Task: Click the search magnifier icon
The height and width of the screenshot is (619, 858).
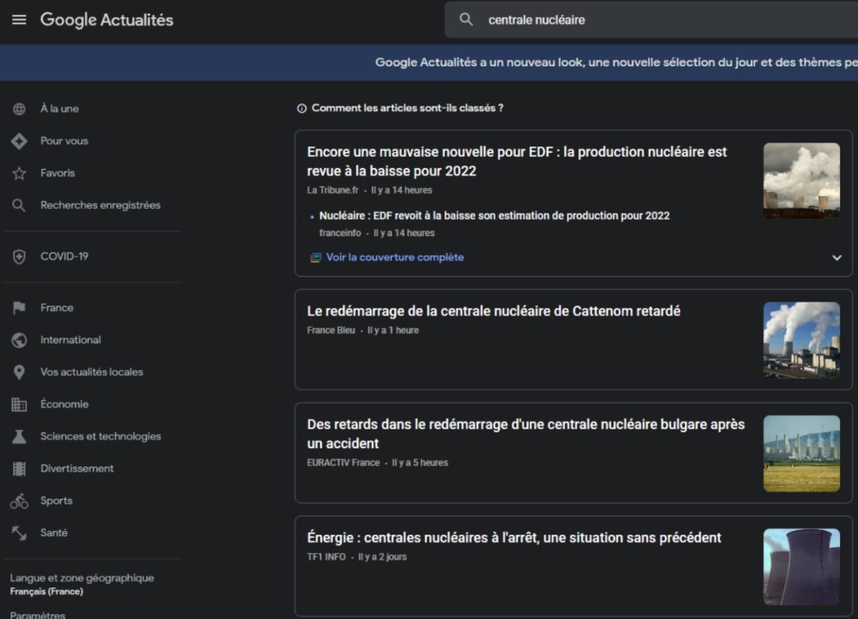Action: (x=465, y=19)
